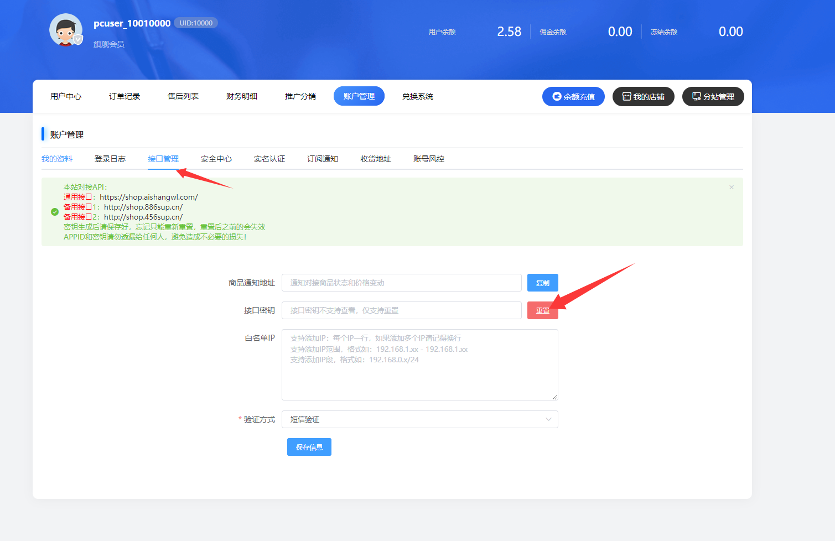Expand the verification method selector chevron

(x=548, y=419)
